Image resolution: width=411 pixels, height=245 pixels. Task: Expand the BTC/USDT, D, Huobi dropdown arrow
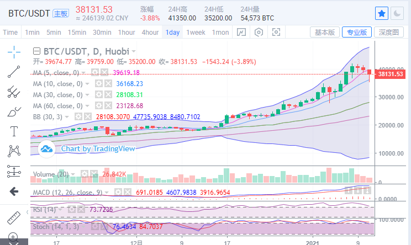click(x=134, y=51)
